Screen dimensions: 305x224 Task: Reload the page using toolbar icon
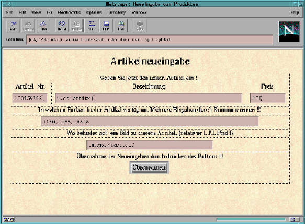[62, 26]
